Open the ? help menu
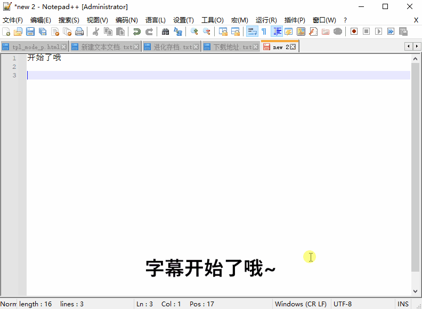422x309 pixels. coord(345,20)
